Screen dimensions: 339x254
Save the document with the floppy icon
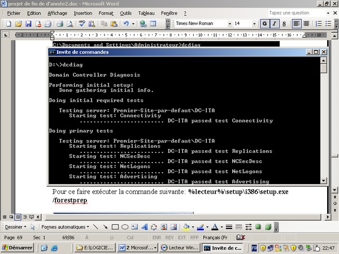point(28,24)
